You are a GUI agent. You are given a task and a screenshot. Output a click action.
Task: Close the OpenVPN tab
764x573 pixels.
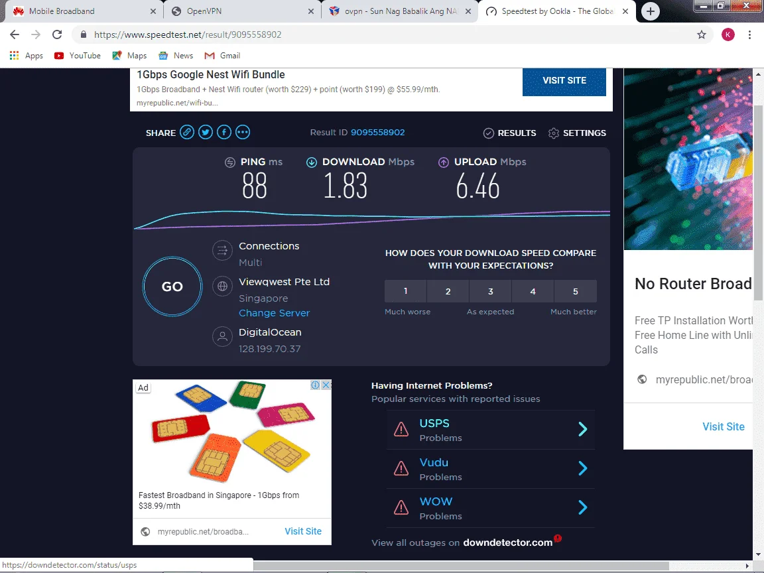[x=311, y=11]
